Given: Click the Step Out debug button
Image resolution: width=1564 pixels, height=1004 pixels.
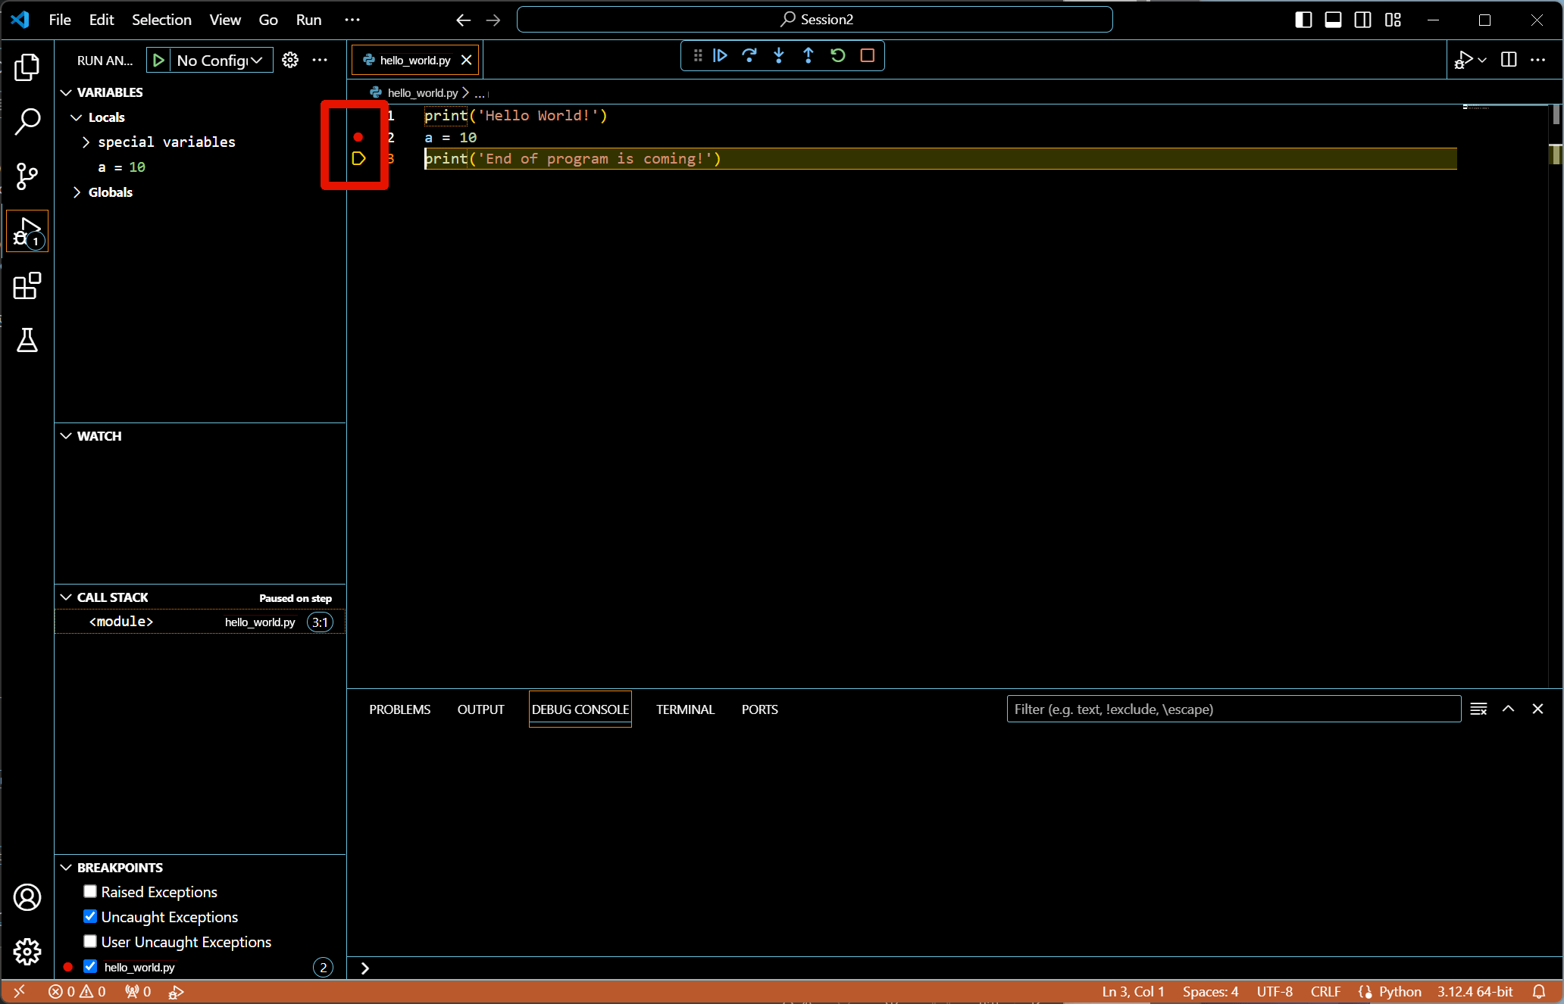Looking at the screenshot, I should click(809, 55).
